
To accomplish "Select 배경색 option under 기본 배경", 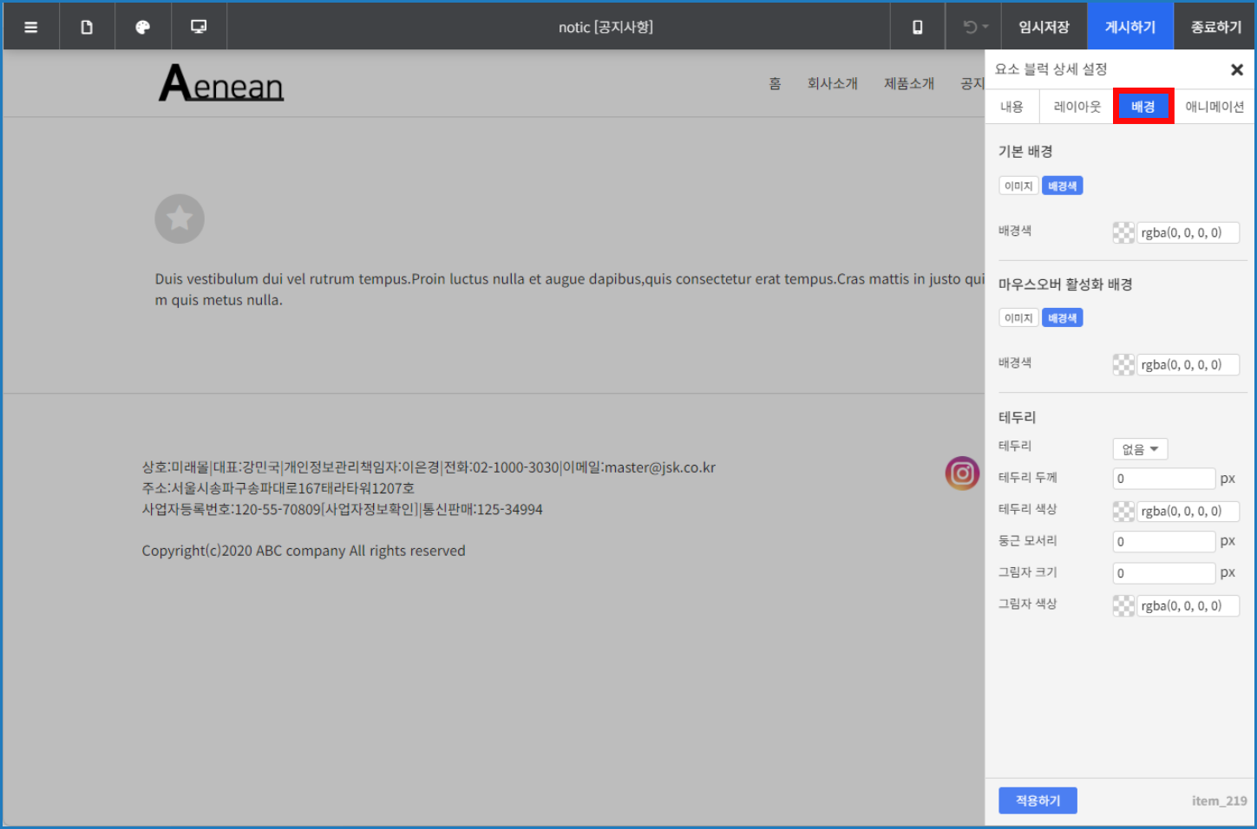I will [x=1062, y=186].
